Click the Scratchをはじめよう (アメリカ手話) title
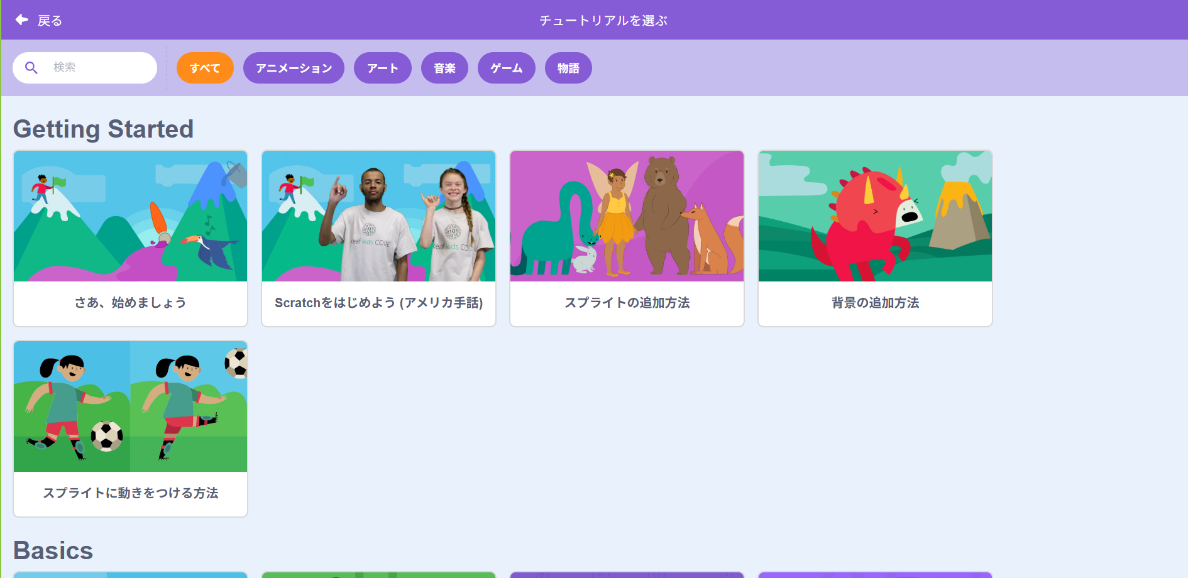The height and width of the screenshot is (578, 1188). [378, 303]
